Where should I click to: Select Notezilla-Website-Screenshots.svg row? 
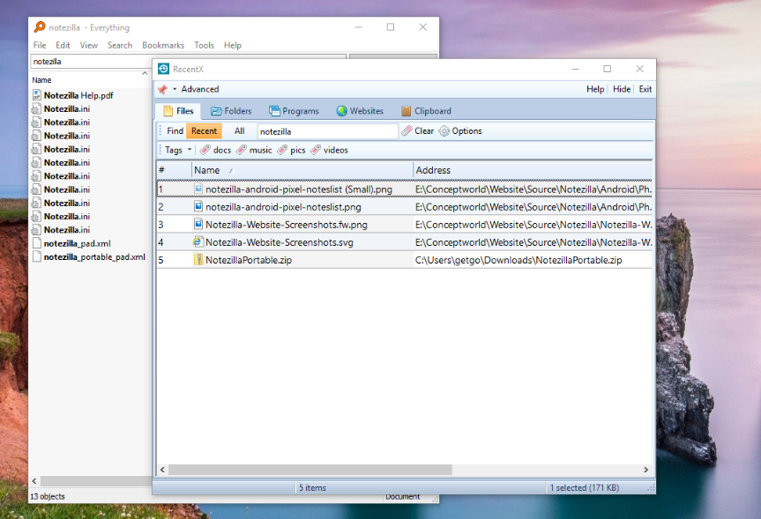click(404, 242)
